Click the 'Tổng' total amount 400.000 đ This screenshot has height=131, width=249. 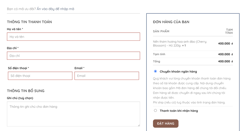click(x=225, y=61)
